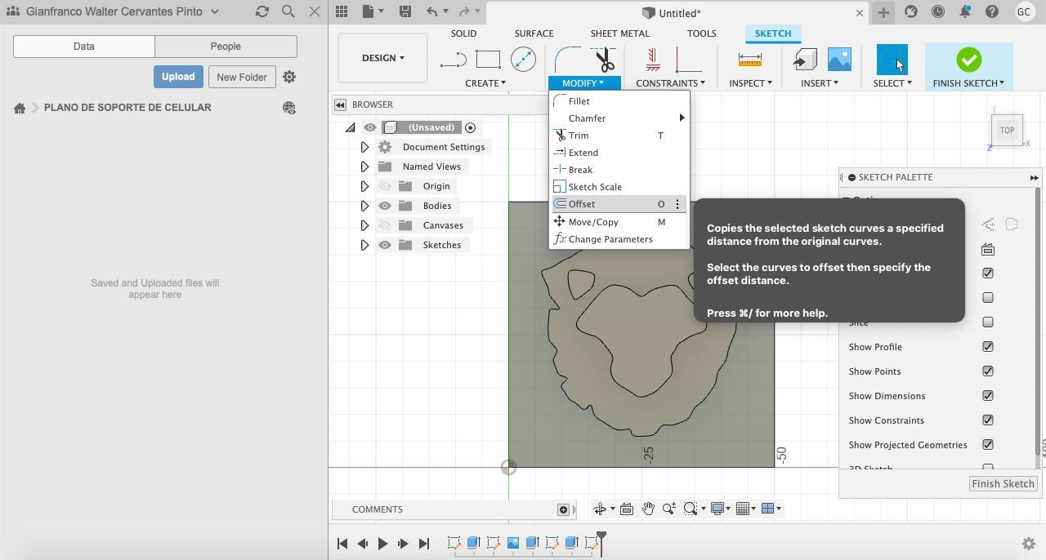
Task: Click the Fillet icon in the toolbar
Action: click(567, 59)
